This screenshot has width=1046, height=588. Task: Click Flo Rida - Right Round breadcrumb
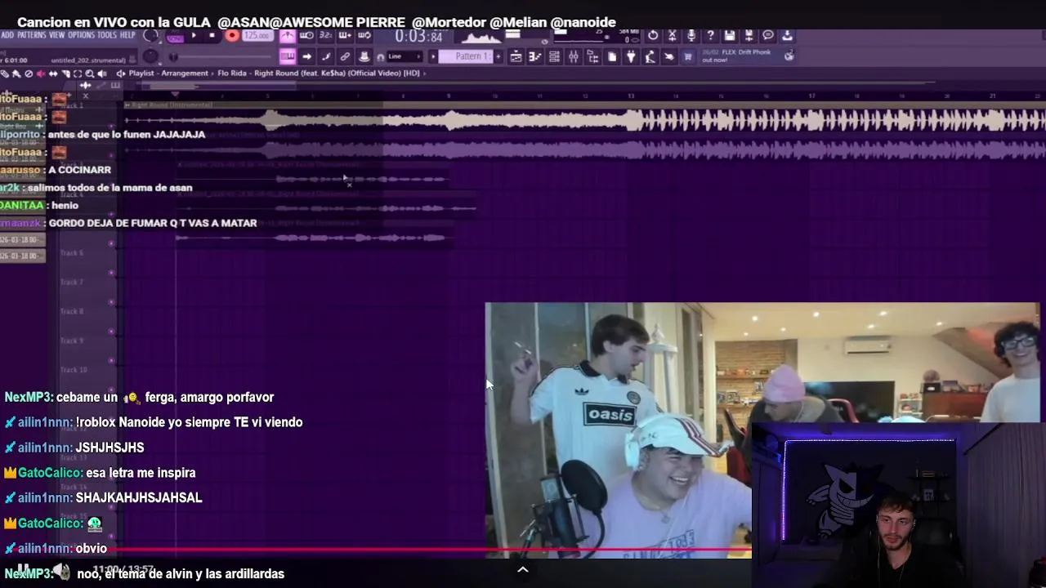tap(319, 73)
